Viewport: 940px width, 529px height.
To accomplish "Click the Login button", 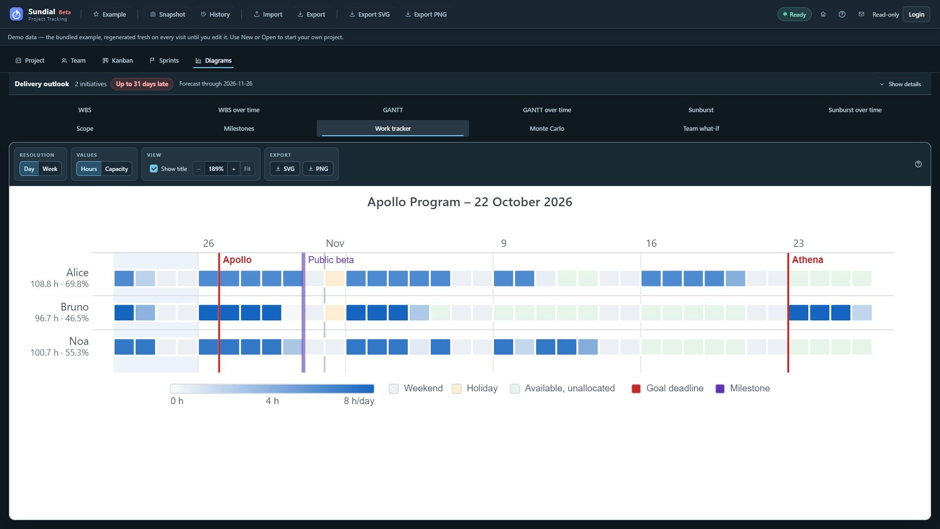I will coord(916,14).
